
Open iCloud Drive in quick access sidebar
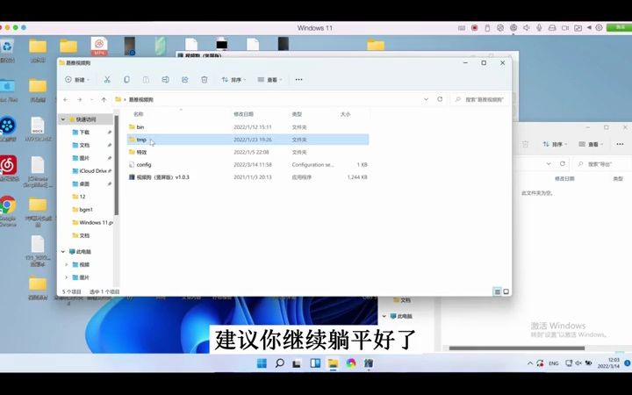click(89, 171)
